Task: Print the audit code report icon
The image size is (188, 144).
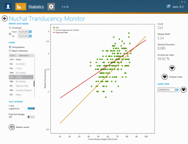Action: click(x=183, y=90)
